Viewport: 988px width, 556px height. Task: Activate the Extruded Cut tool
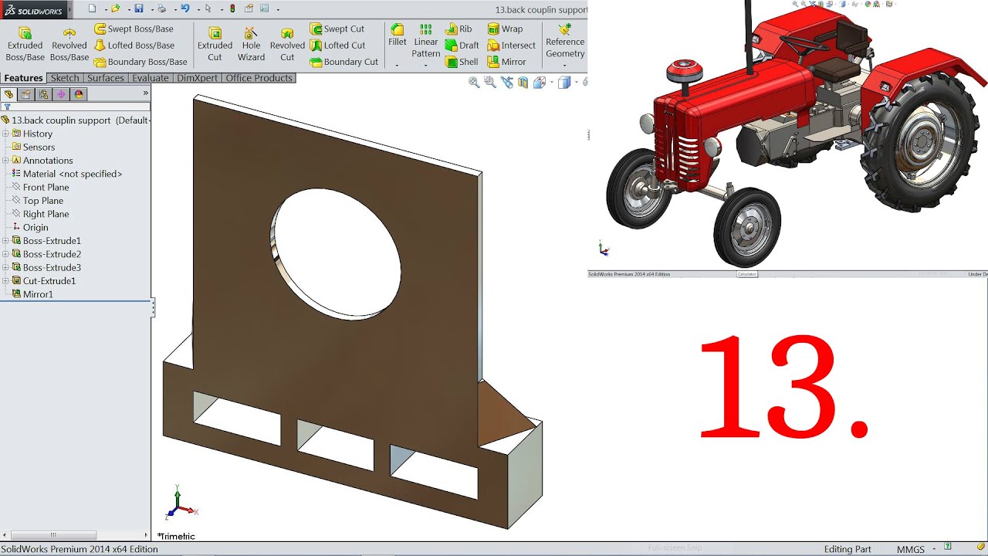point(215,44)
